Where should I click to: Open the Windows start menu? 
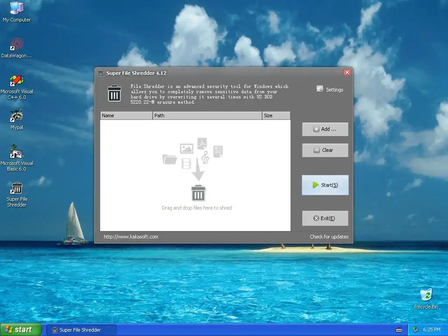[21, 330]
